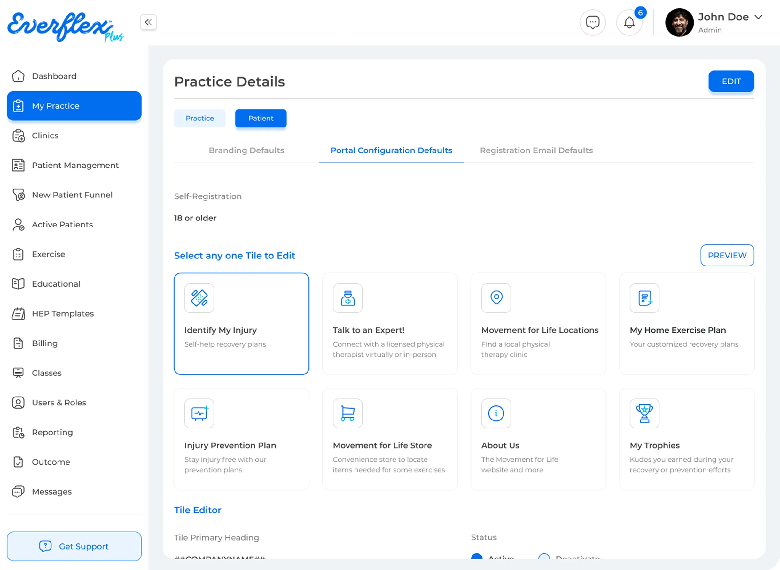Viewport: 780px width, 570px height.
Task: Switch to the Practice toggle
Action: tap(199, 118)
